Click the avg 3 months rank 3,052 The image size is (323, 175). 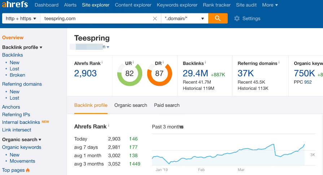(114, 164)
